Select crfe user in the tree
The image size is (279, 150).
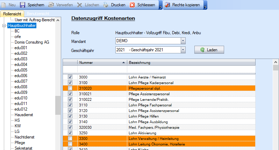[x=17, y=37]
